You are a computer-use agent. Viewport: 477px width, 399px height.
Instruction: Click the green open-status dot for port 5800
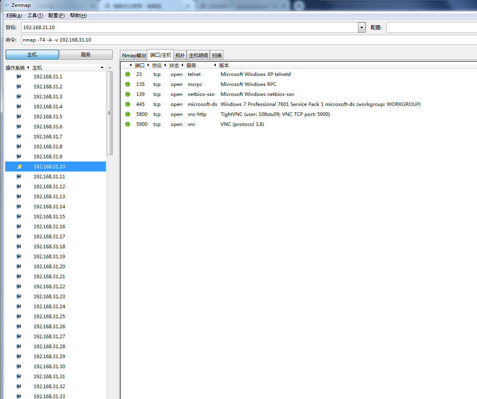pos(128,114)
